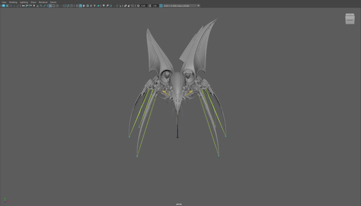The height and width of the screenshot is (206, 361).
Task: Toggle the viewport grid display
Action: click(x=50, y=6)
